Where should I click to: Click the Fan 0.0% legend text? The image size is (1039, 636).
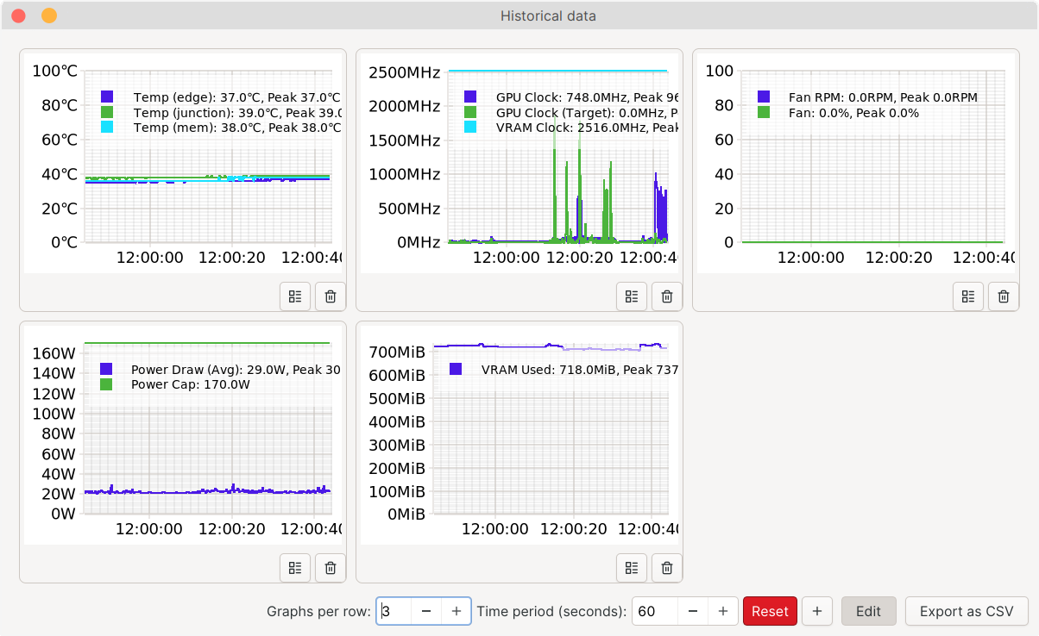[853, 113]
